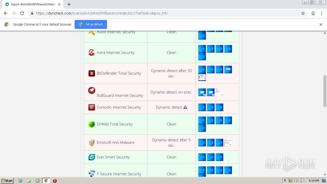Open BullGuard's third white screenshot thumbnail

point(219,92)
